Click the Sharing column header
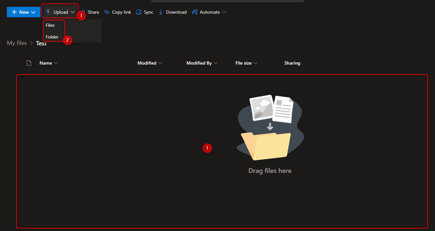 click(x=292, y=63)
